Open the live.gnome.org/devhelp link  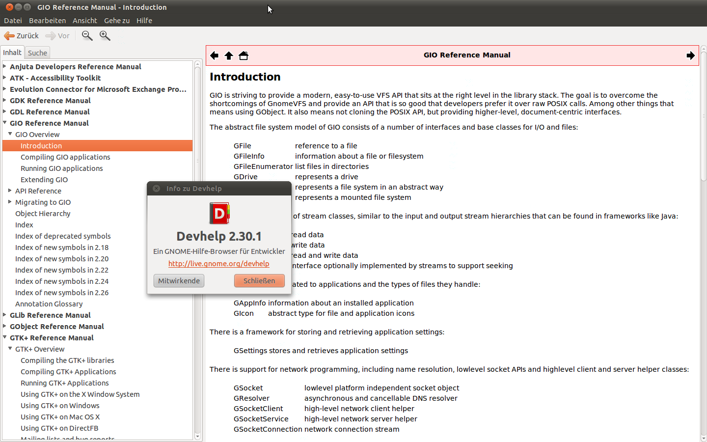pyautogui.click(x=218, y=263)
